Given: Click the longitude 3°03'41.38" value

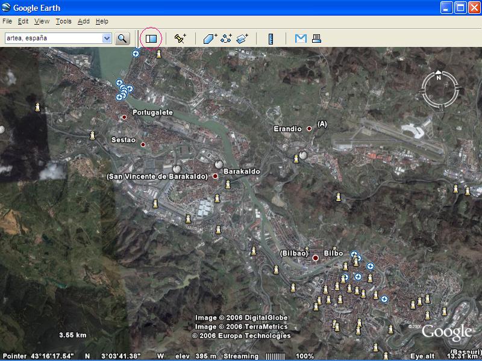Looking at the screenshot, I should point(121,356).
